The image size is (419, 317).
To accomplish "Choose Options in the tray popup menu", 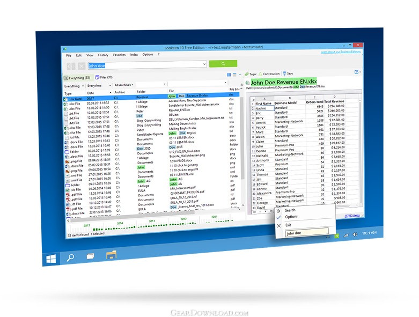I will pyautogui.click(x=291, y=217).
